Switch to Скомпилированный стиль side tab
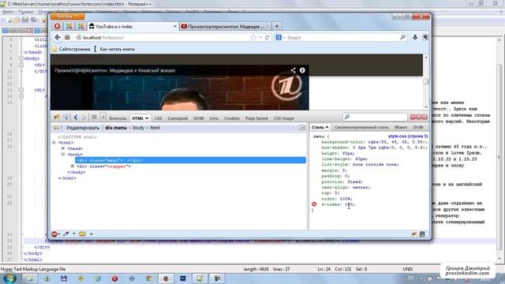 point(361,127)
